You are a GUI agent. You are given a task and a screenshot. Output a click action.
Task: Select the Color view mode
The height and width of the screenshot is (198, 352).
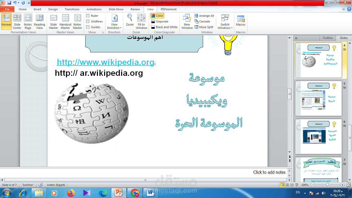click(157, 16)
